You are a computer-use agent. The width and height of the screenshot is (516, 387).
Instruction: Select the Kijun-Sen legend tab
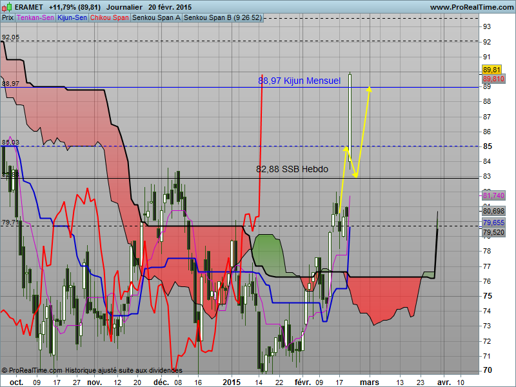click(x=72, y=18)
